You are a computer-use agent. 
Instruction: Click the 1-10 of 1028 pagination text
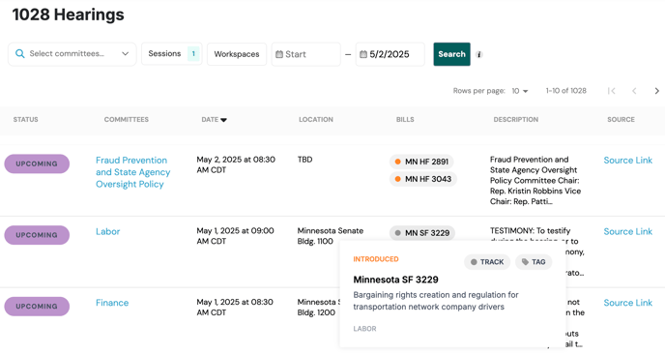click(x=565, y=91)
